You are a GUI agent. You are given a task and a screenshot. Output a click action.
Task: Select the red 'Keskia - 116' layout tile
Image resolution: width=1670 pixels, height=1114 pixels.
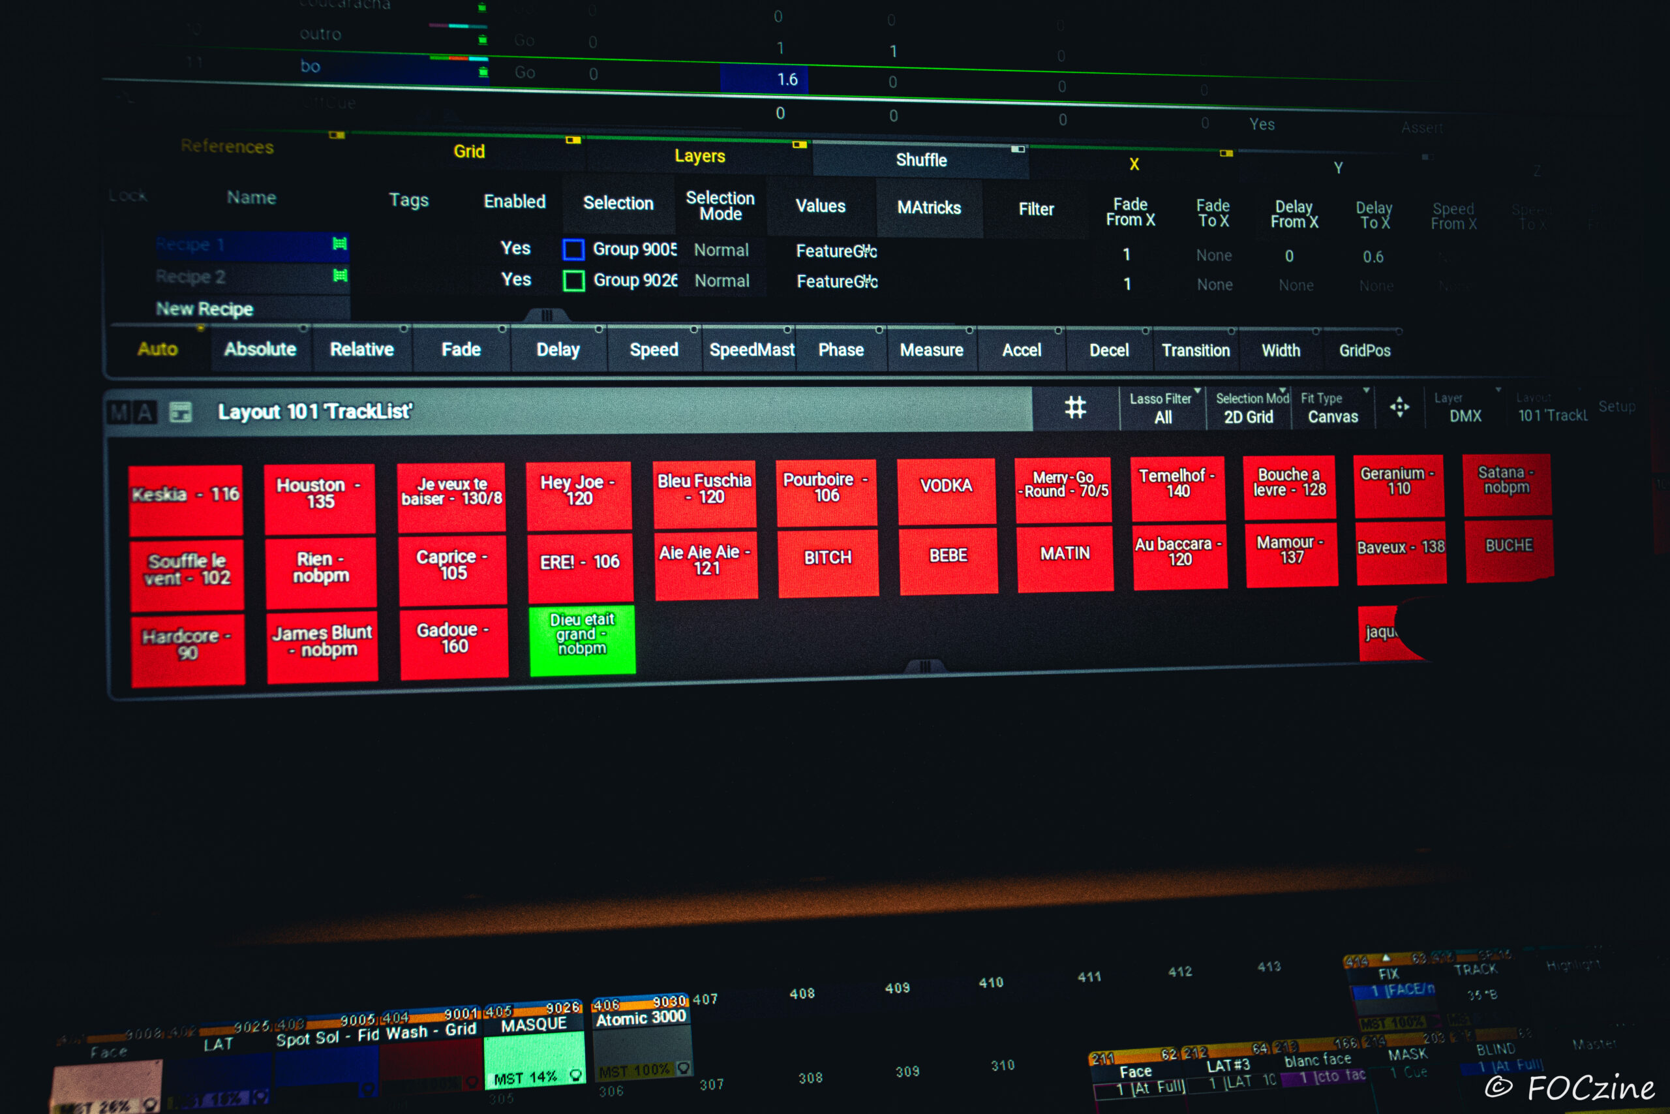click(x=186, y=501)
